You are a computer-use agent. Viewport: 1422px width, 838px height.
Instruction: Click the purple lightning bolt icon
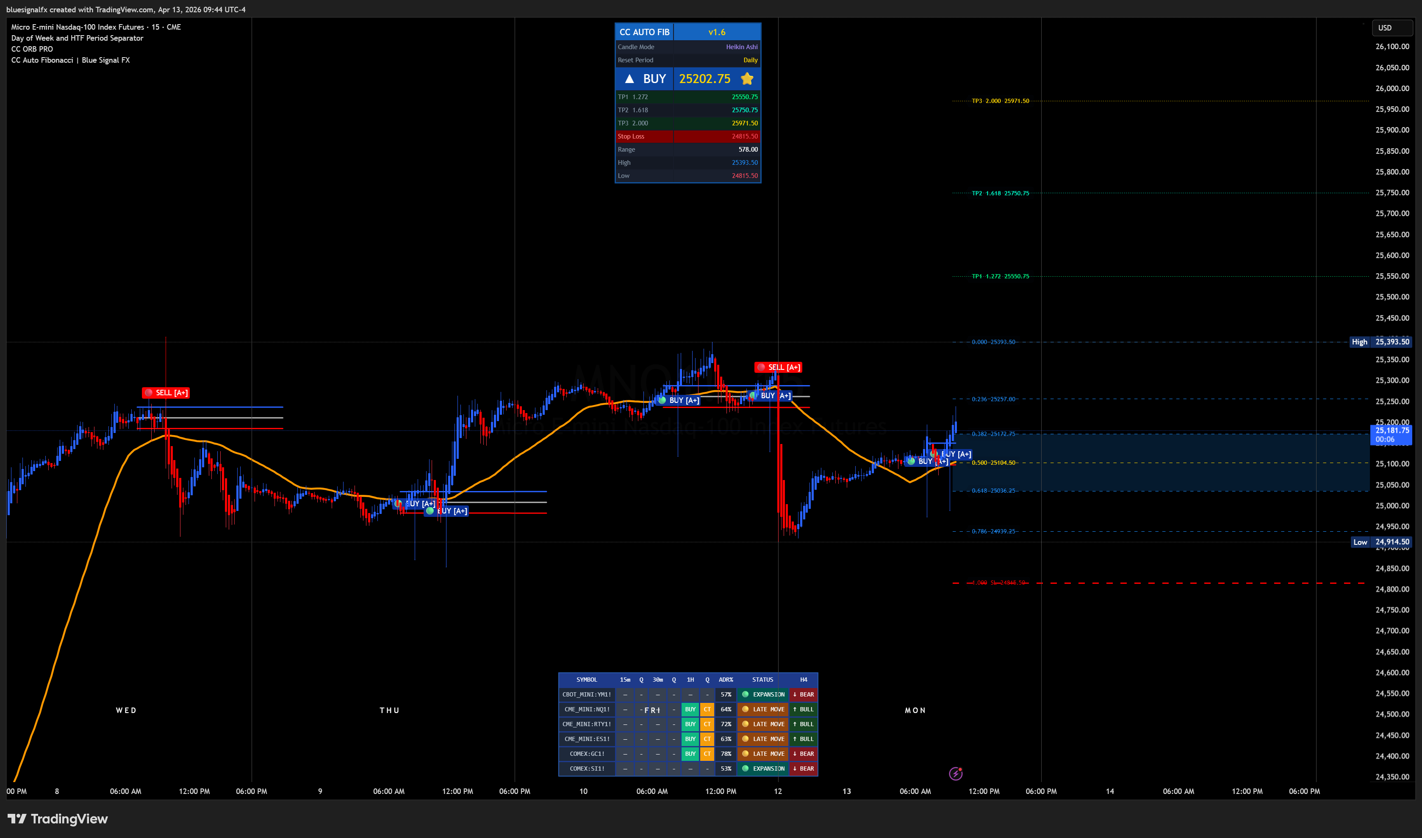point(955,773)
